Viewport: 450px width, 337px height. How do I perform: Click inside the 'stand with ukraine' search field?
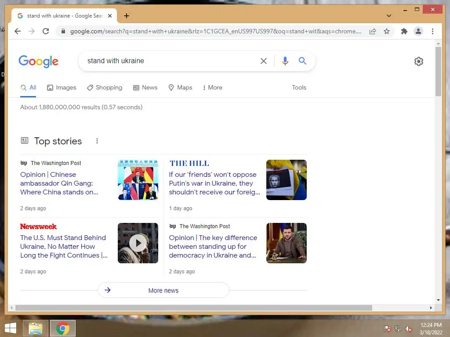point(169,61)
